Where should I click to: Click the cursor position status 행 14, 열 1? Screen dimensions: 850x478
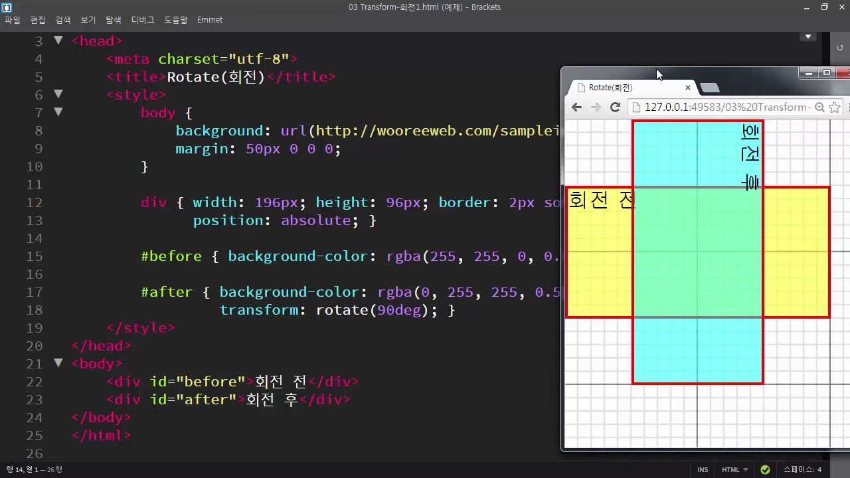coord(35,470)
